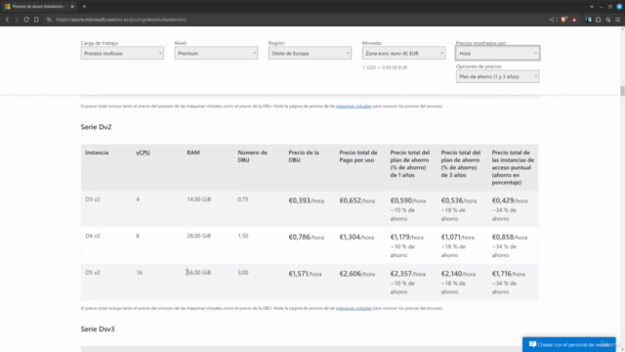Select the €2,357/hora one-year savings price
This screenshot has height=352, width=625.
click(408, 274)
